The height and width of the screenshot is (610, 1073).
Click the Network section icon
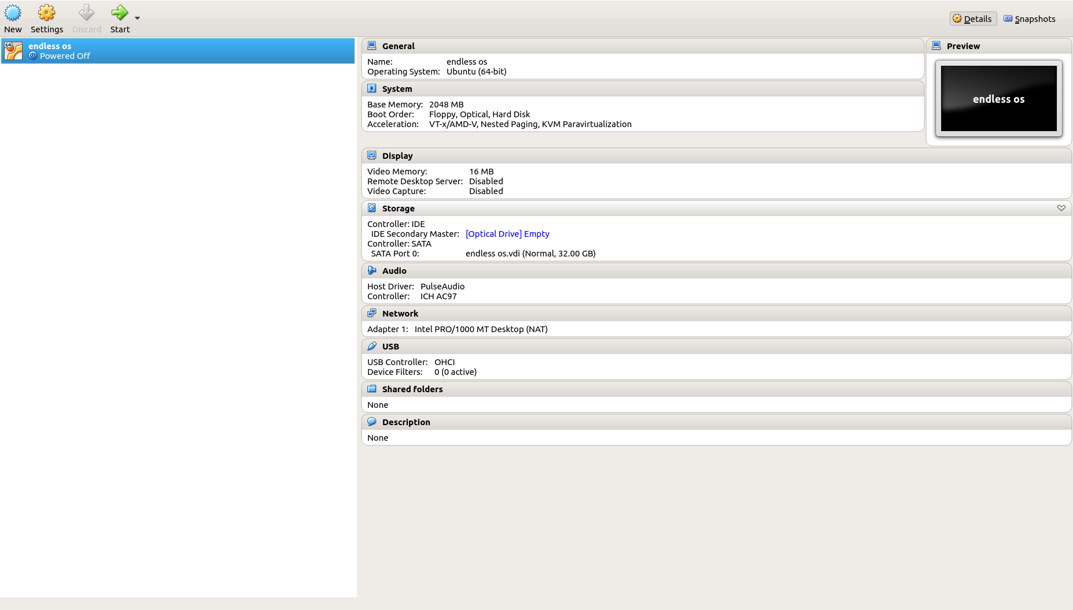click(372, 313)
